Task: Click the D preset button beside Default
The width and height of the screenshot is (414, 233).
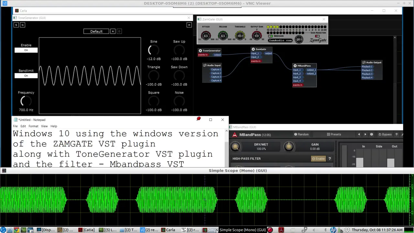Action: click(x=119, y=31)
